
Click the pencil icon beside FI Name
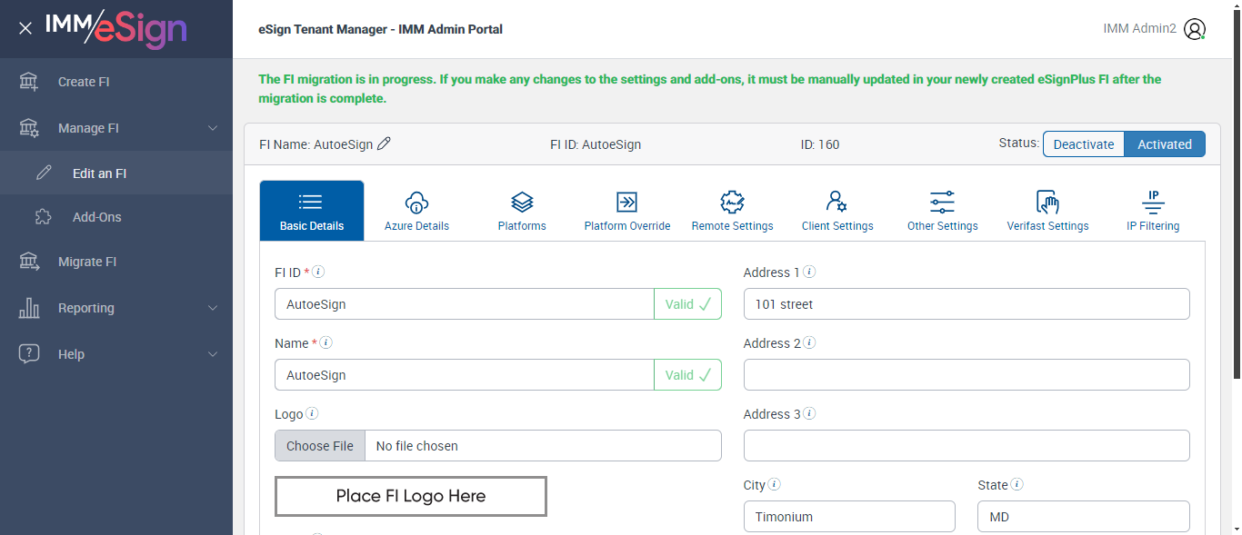pos(384,144)
